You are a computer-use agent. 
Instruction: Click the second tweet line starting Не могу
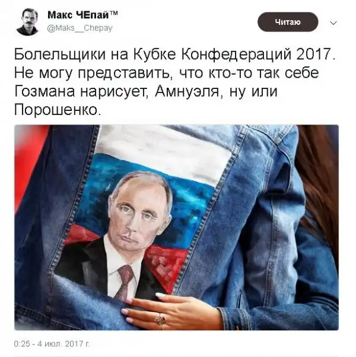coord(166,74)
